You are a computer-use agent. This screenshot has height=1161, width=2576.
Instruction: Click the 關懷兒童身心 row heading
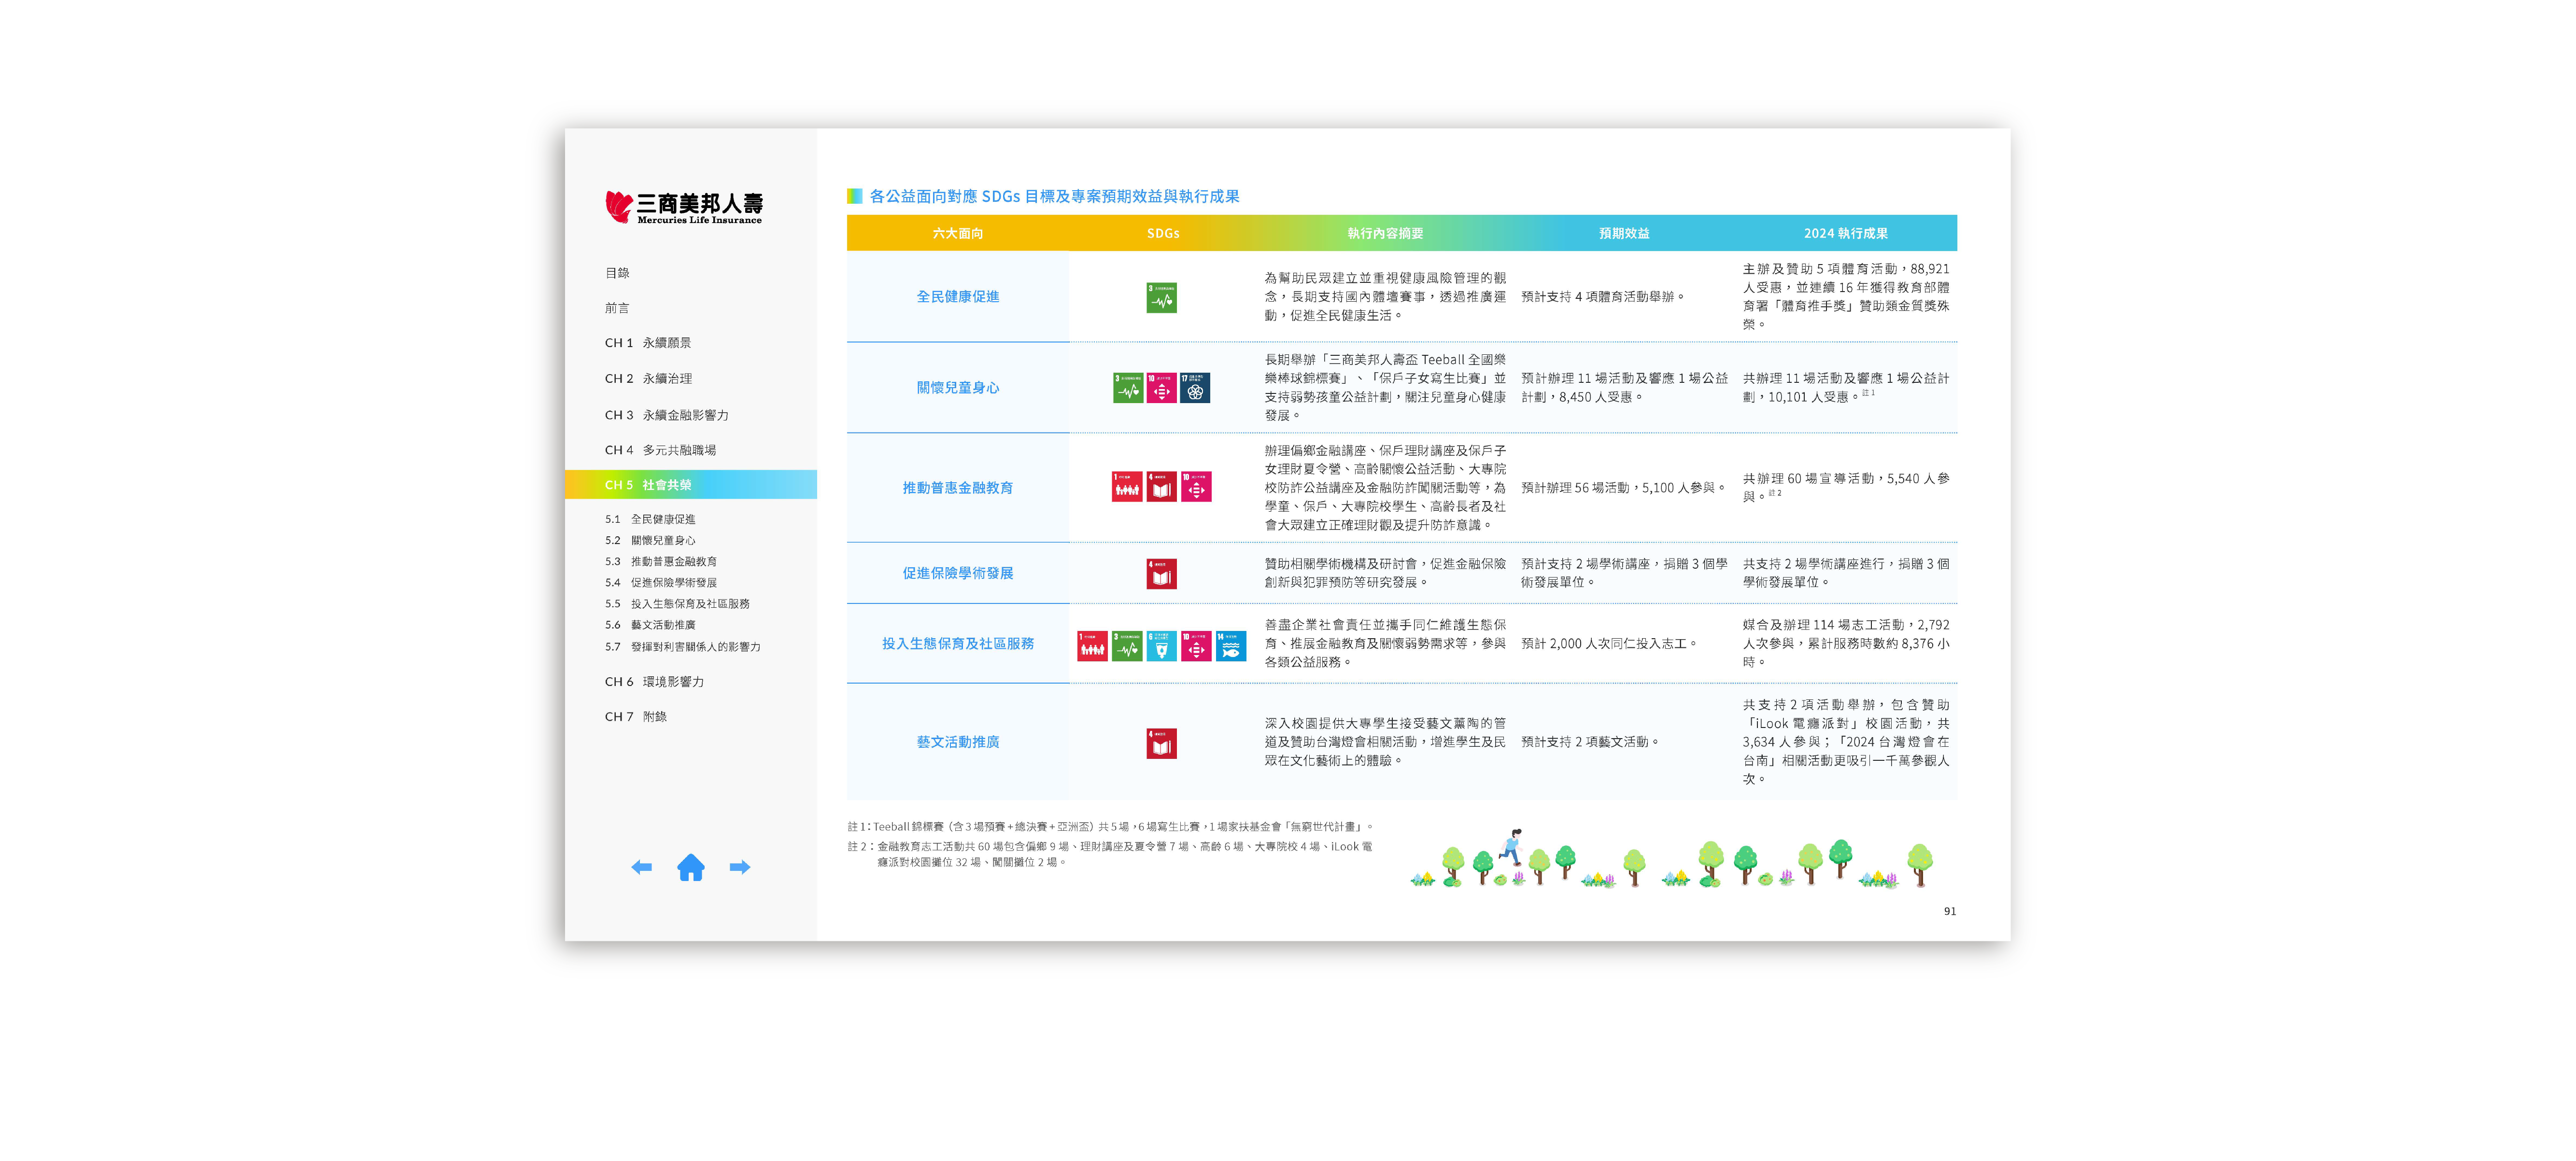click(x=957, y=388)
